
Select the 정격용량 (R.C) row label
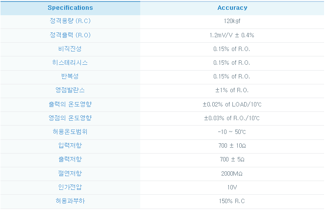pos(70,21)
